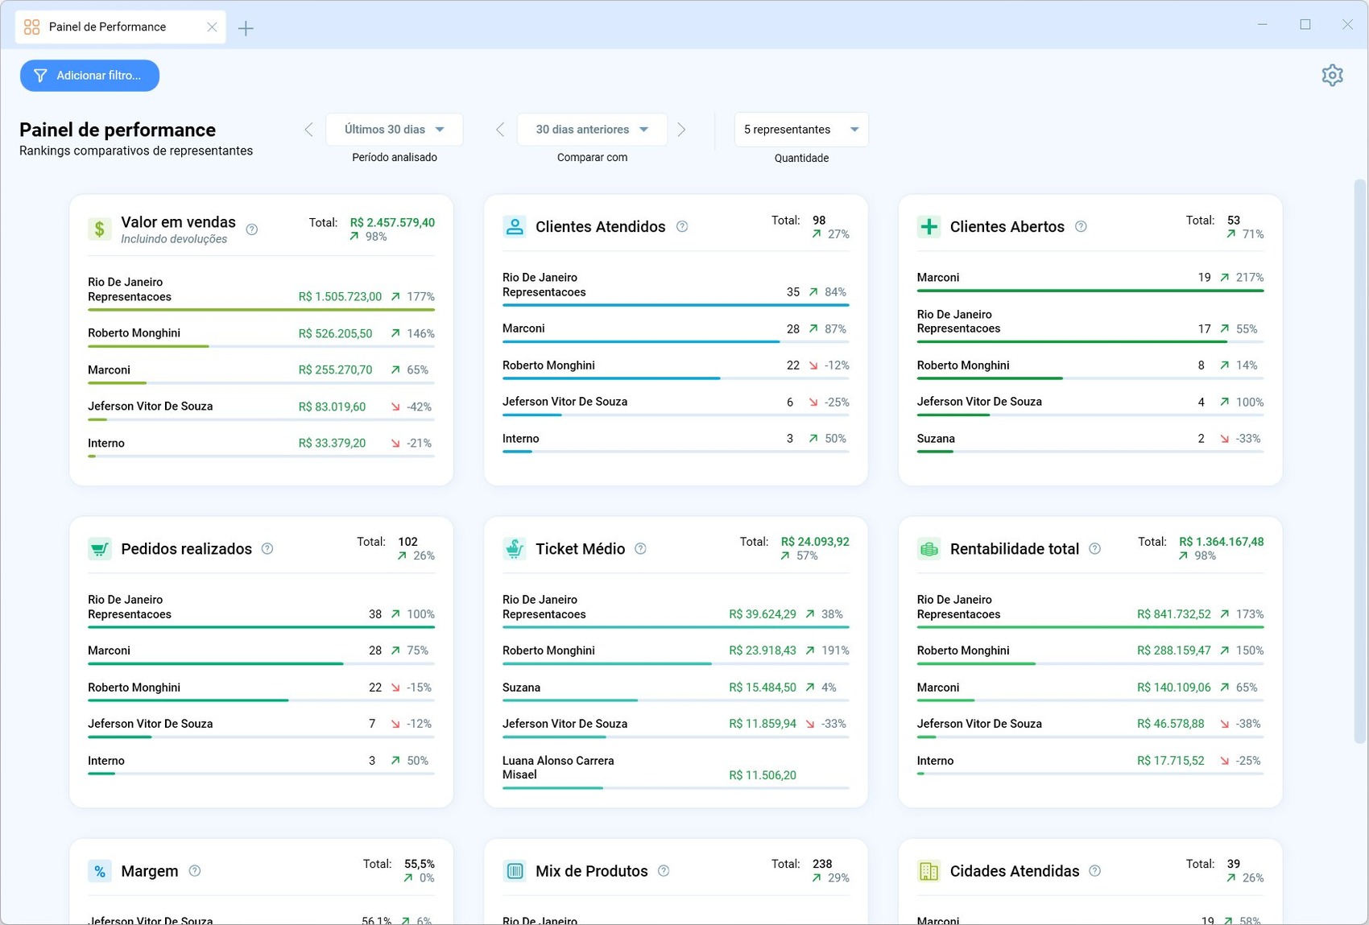Expand the 30 dias anteriores comparison dropdown
The image size is (1369, 925).
592,130
